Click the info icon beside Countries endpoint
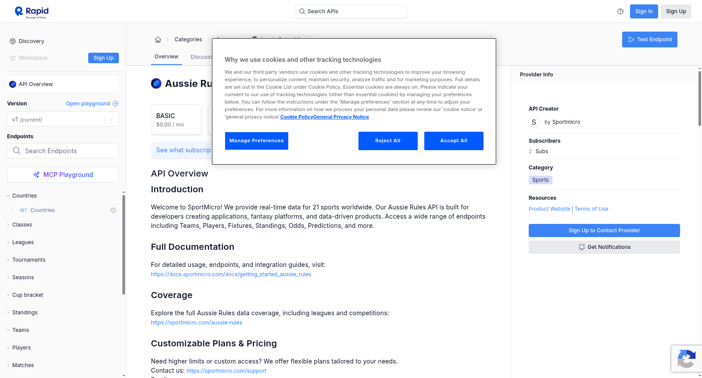The image size is (702, 378). point(113,210)
